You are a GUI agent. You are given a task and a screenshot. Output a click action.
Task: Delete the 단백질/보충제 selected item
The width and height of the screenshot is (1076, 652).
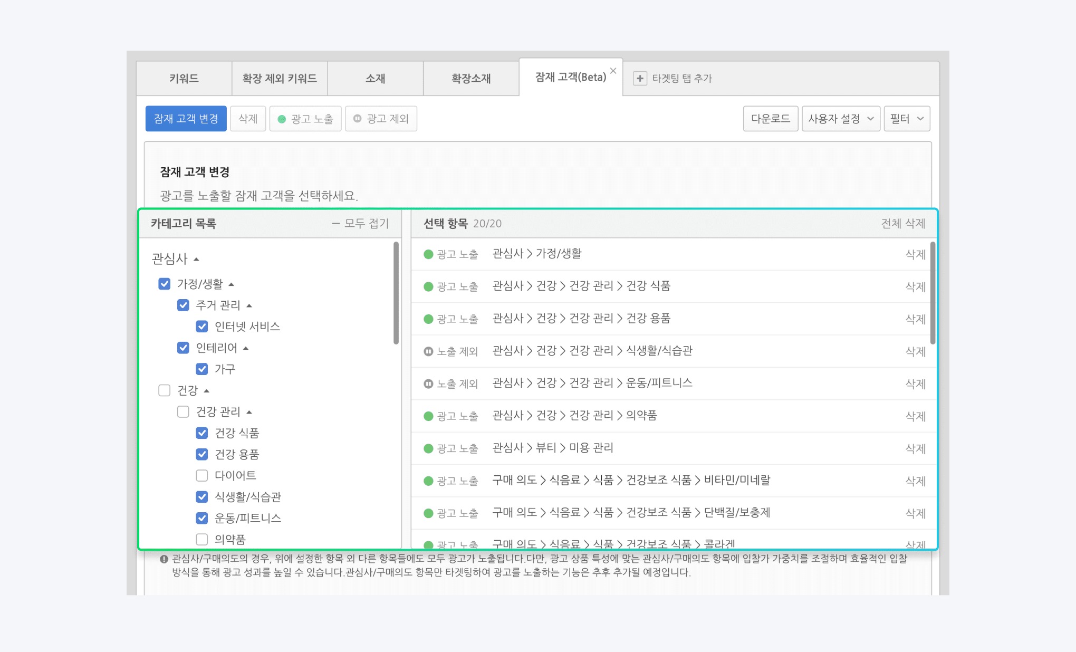915,513
